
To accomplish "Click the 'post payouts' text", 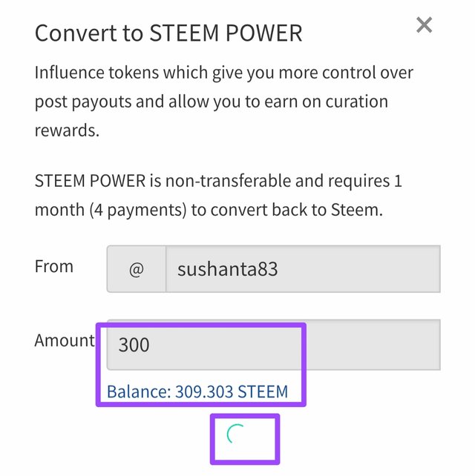I will [86, 102].
